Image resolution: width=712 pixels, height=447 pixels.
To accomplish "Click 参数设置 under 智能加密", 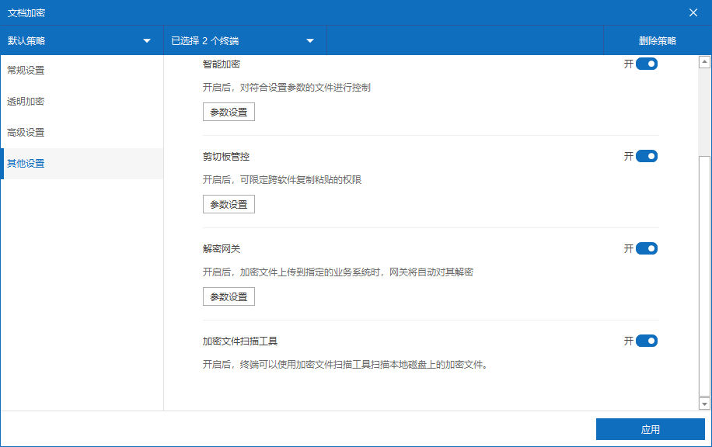I will coord(229,112).
